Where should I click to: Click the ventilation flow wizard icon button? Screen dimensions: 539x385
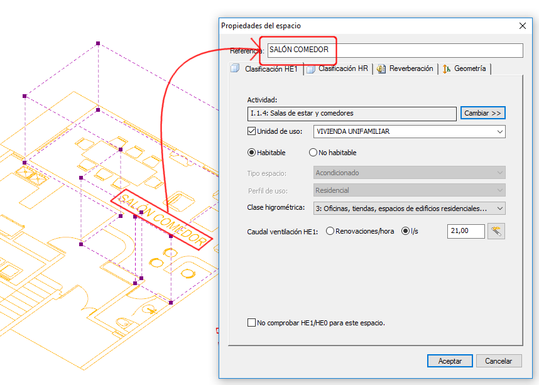click(496, 231)
